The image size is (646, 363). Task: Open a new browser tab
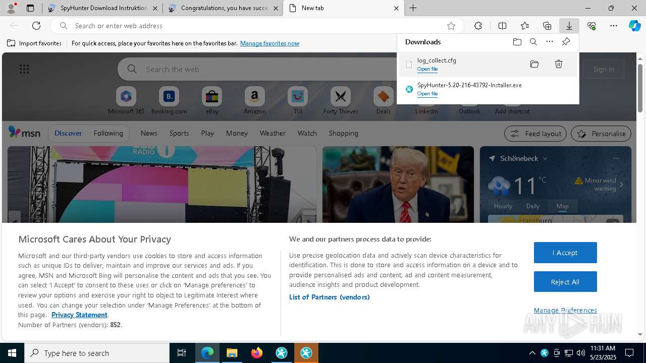[413, 8]
